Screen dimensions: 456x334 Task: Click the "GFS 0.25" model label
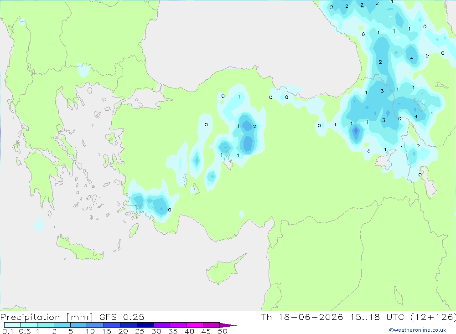click(x=122, y=317)
